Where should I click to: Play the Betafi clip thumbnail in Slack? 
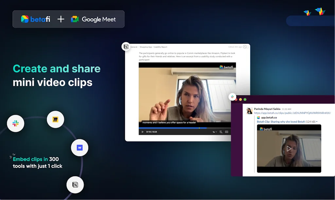tap(289, 148)
